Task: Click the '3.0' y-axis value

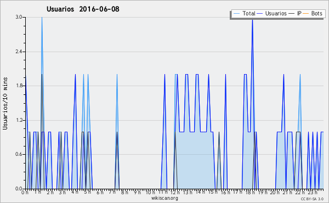Action: point(19,17)
